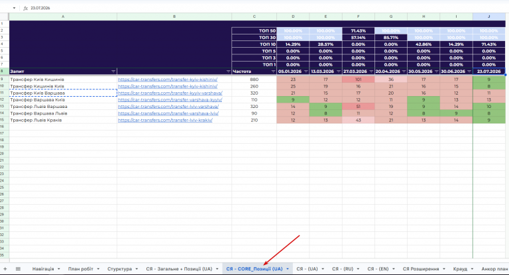The image size is (509, 275).
Task: Open filter for the Запит column
Action: click(x=113, y=72)
